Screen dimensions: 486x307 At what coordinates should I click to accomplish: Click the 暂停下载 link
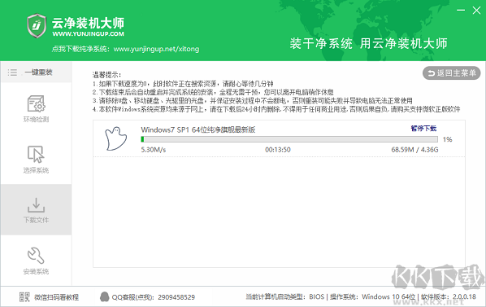pos(423,128)
